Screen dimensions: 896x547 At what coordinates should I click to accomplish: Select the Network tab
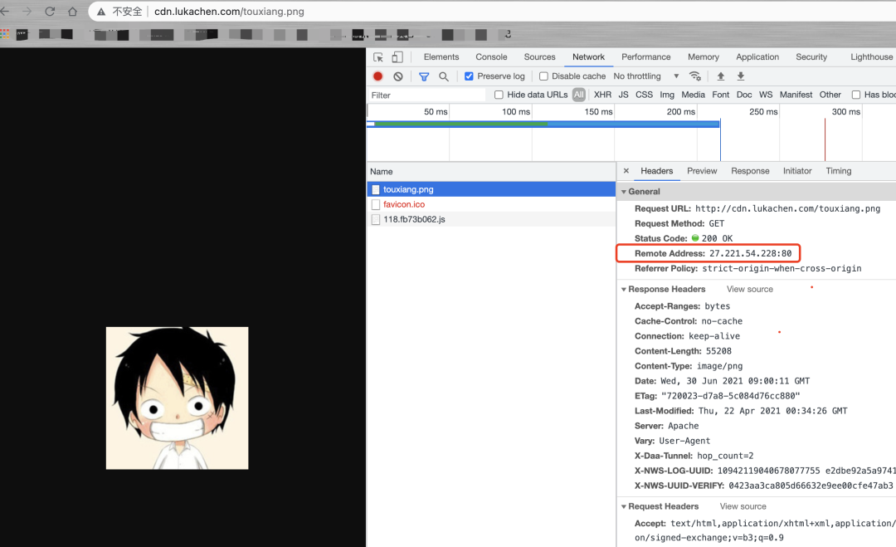point(588,57)
